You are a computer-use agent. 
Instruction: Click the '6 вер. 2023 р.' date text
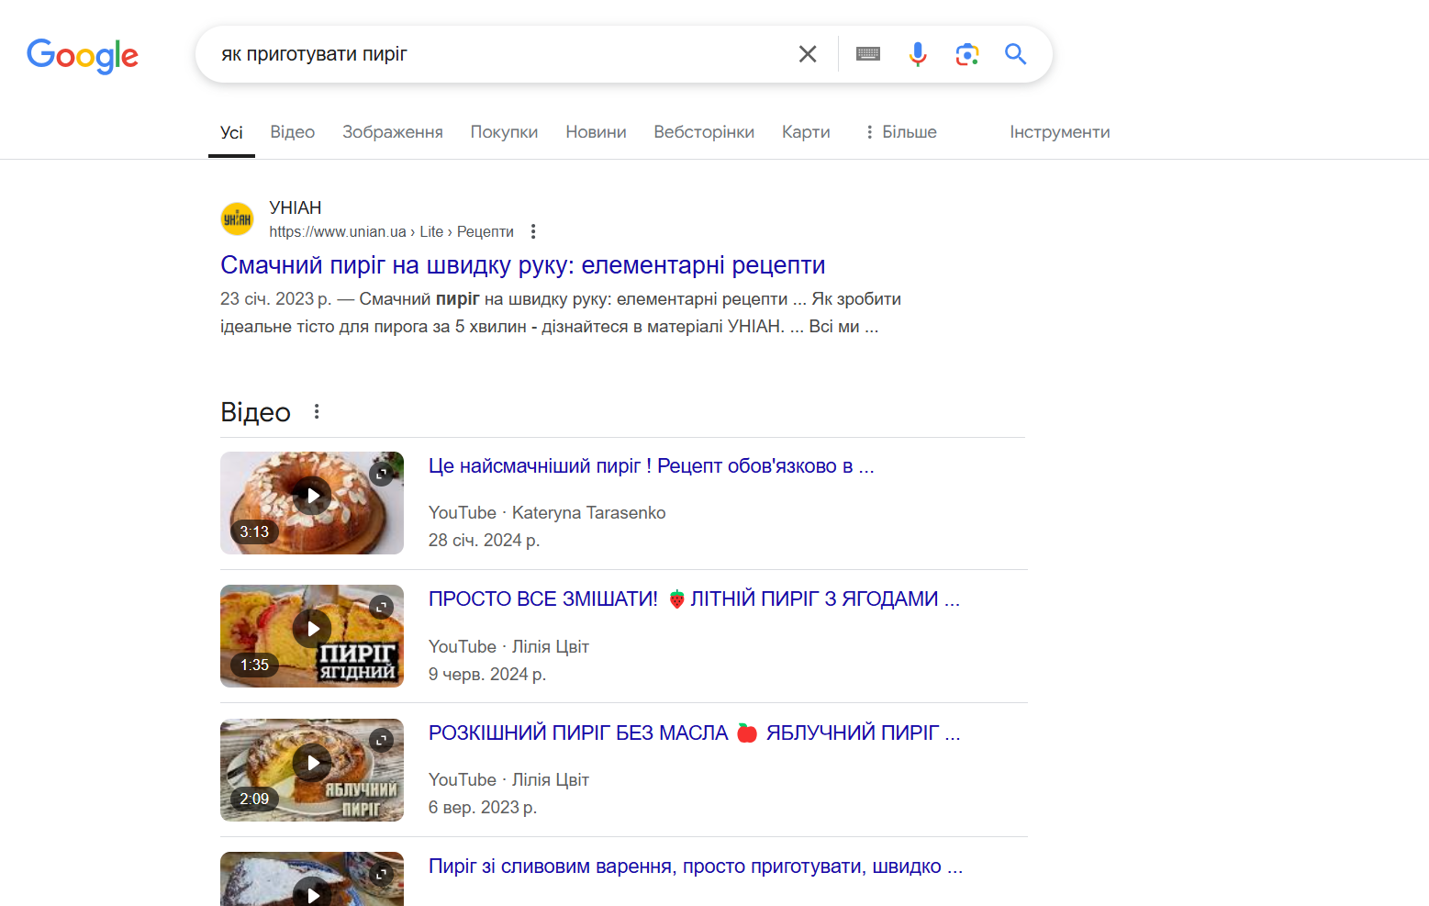pyautogui.click(x=483, y=807)
